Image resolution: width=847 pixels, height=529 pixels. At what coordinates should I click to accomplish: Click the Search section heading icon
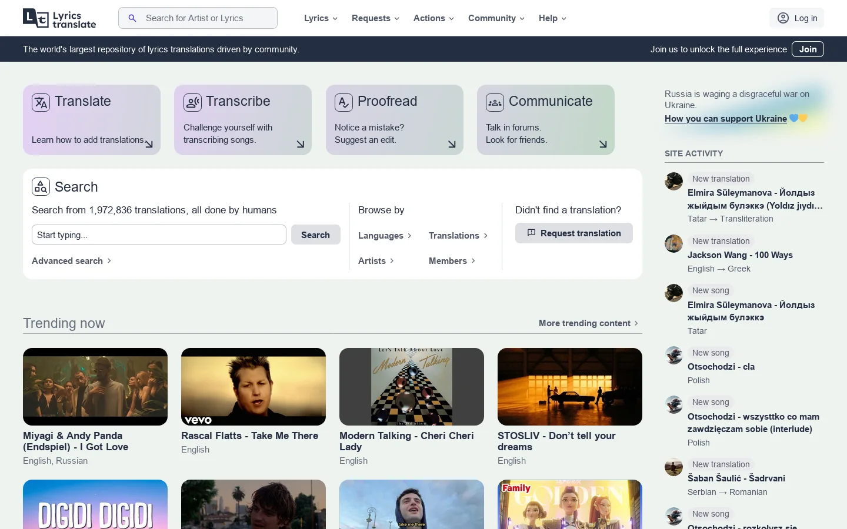tap(41, 187)
